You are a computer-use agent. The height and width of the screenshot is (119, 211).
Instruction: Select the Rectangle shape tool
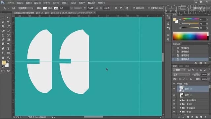pyautogui.click(x=8, y=53)
